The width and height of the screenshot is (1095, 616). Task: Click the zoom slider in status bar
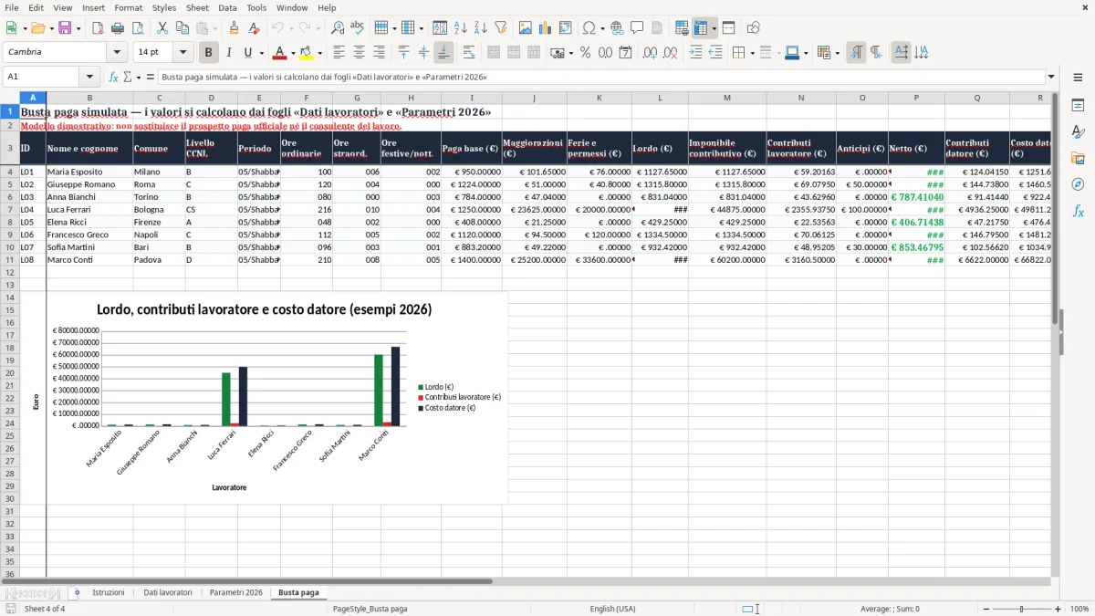click(1021, 609)
